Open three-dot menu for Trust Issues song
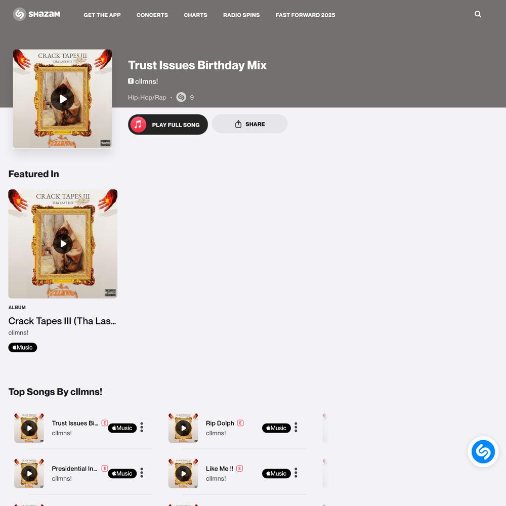506x506 pixels. [x=142, y=427]
